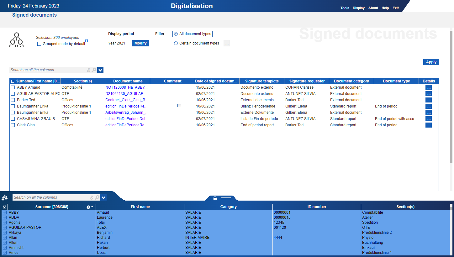The width and height of the screenshot is (454, 257).
Task: Open the D21062130_AGUILAR document link
Action: pyautogui.click(x=126, y=94)
